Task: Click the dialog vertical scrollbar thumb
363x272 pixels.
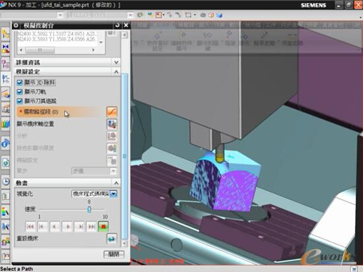Action: click(x=125, y=156)
